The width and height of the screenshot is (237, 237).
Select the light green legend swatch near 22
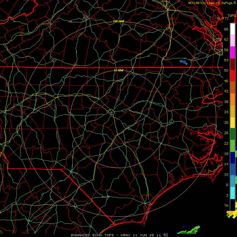[233, 146]
